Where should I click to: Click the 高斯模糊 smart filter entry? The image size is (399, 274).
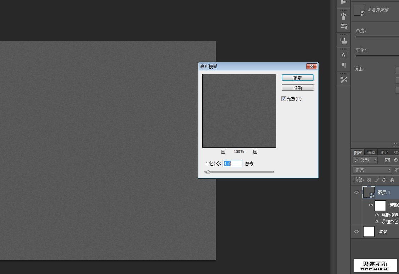pos(390,215)
